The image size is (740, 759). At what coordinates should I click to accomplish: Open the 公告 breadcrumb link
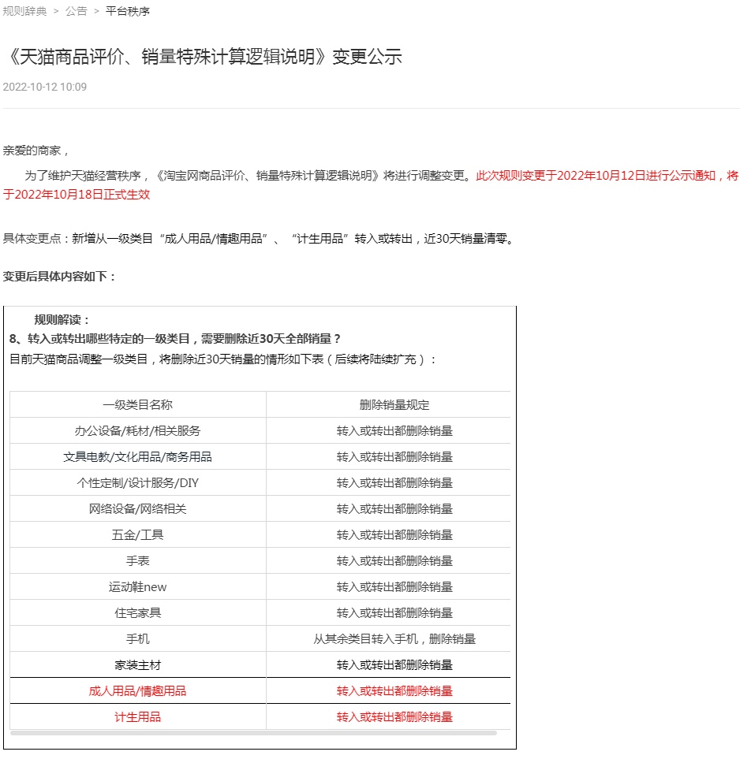(76, 11)
